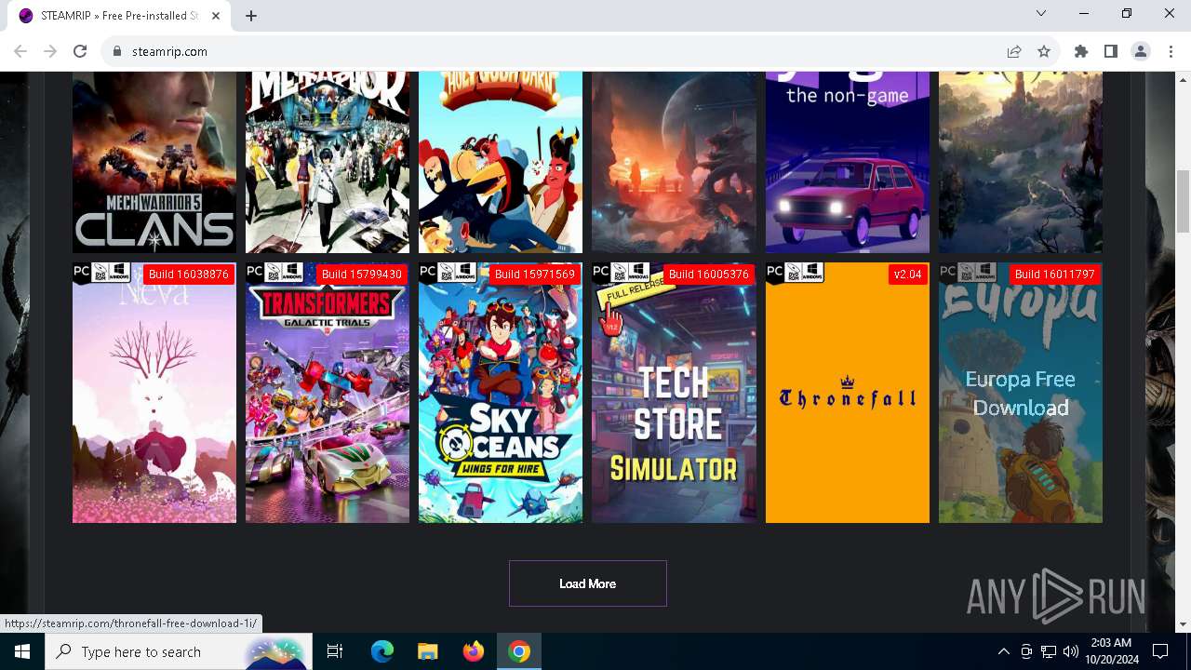Go back to the previous page

coord(20,51)
